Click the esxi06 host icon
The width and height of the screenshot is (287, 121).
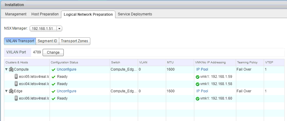pos(16,98)
